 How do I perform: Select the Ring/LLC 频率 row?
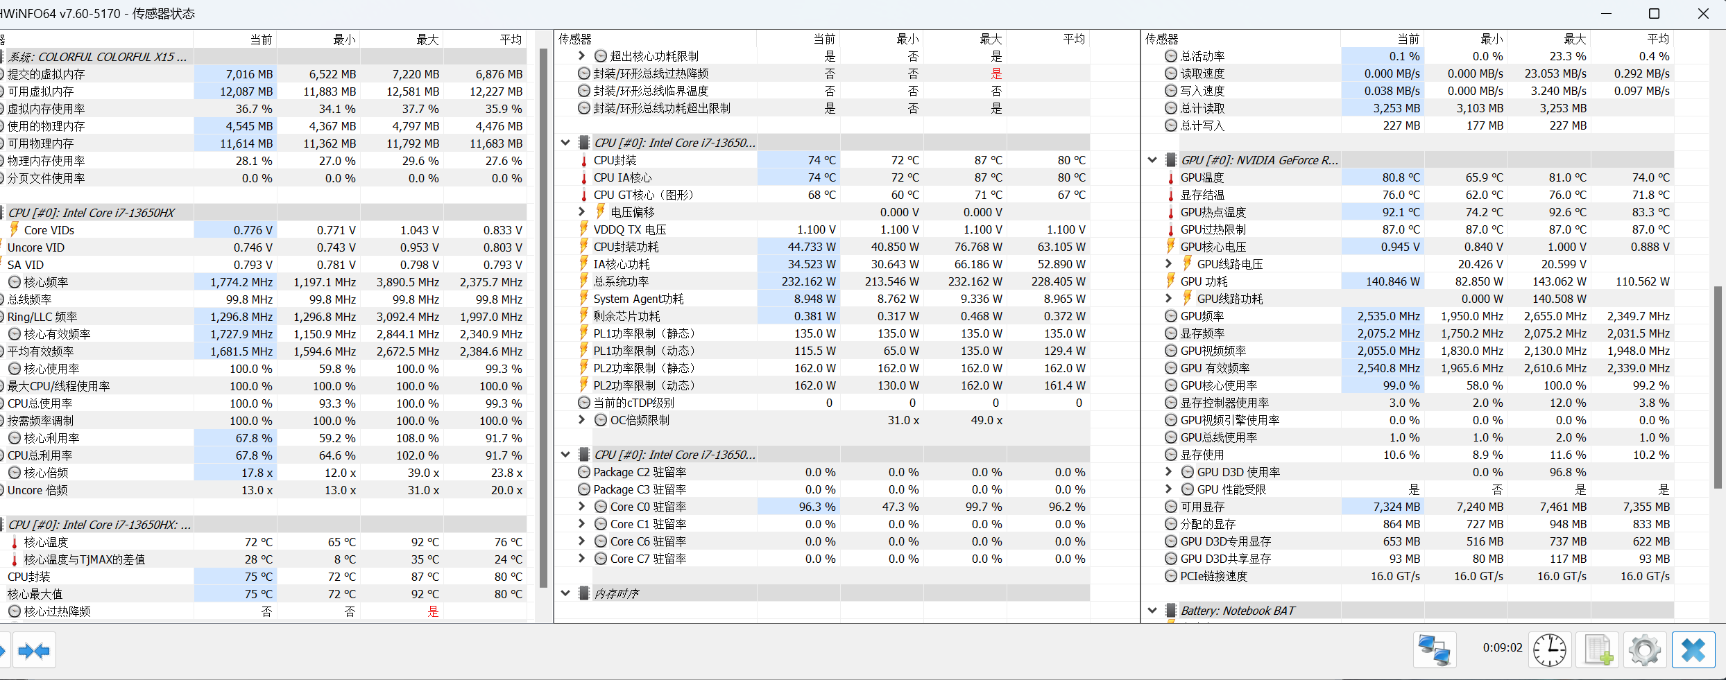264,317
